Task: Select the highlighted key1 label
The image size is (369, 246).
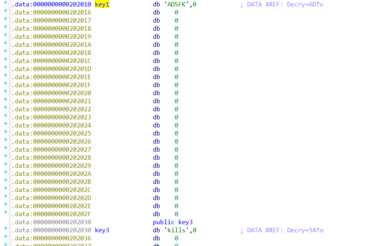Action: click(x=102, y=4)
